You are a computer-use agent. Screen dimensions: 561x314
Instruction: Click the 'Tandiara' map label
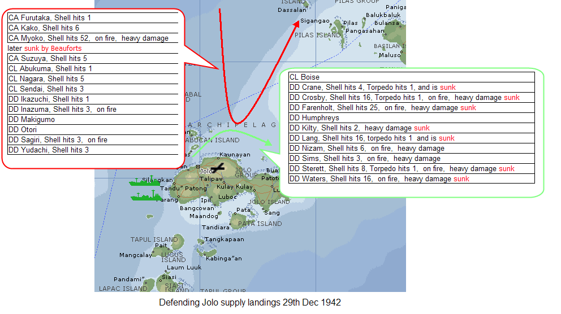[215, 227]
